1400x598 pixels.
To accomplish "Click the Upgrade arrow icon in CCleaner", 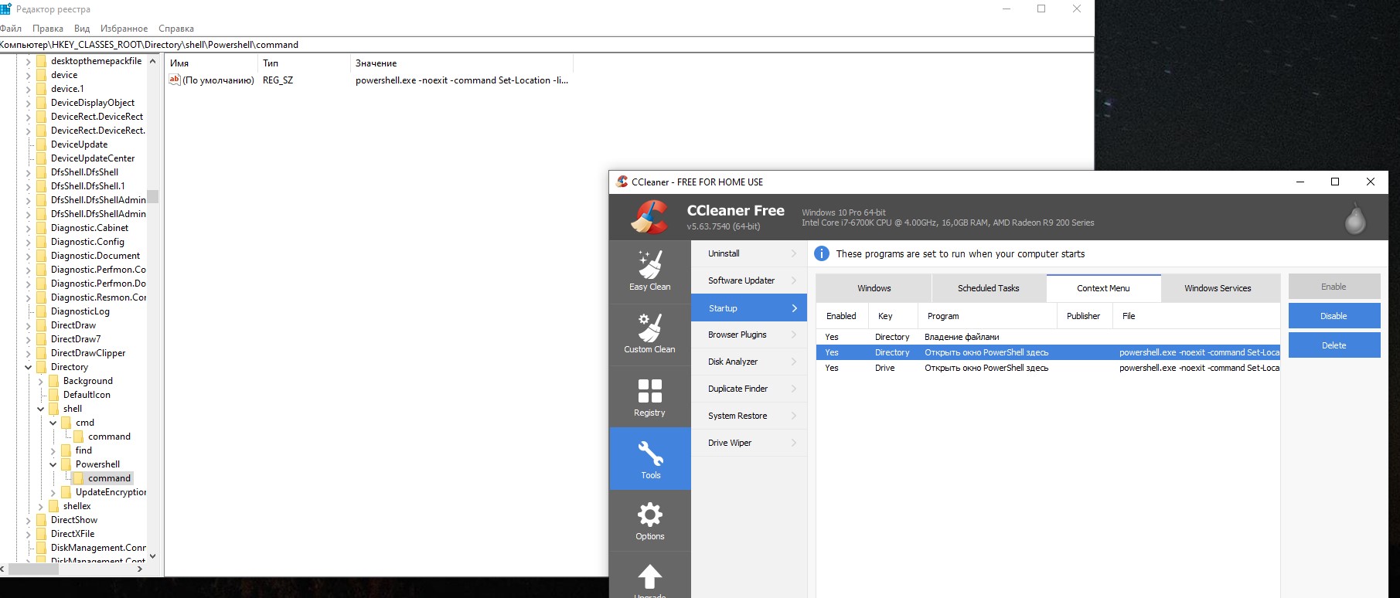I will (649, 576).
